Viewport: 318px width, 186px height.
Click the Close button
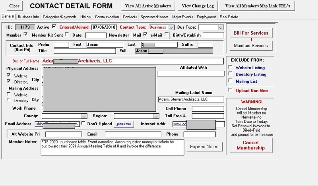coord(14,6)
